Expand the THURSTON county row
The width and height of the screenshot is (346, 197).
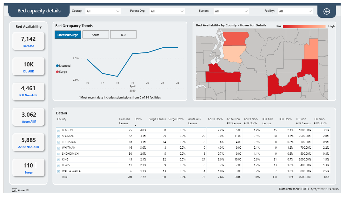click(58, 142)
